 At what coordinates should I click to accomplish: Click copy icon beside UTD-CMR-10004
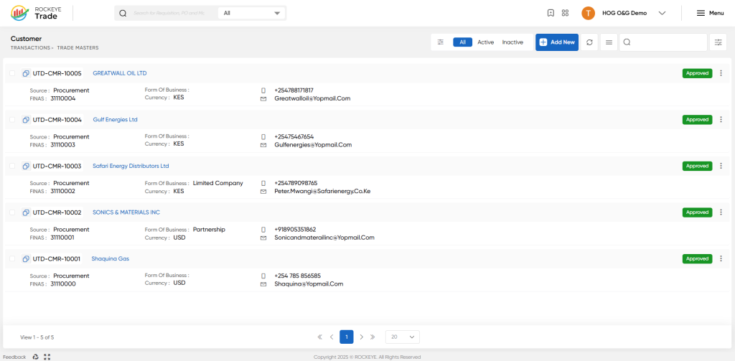point(26,120)
